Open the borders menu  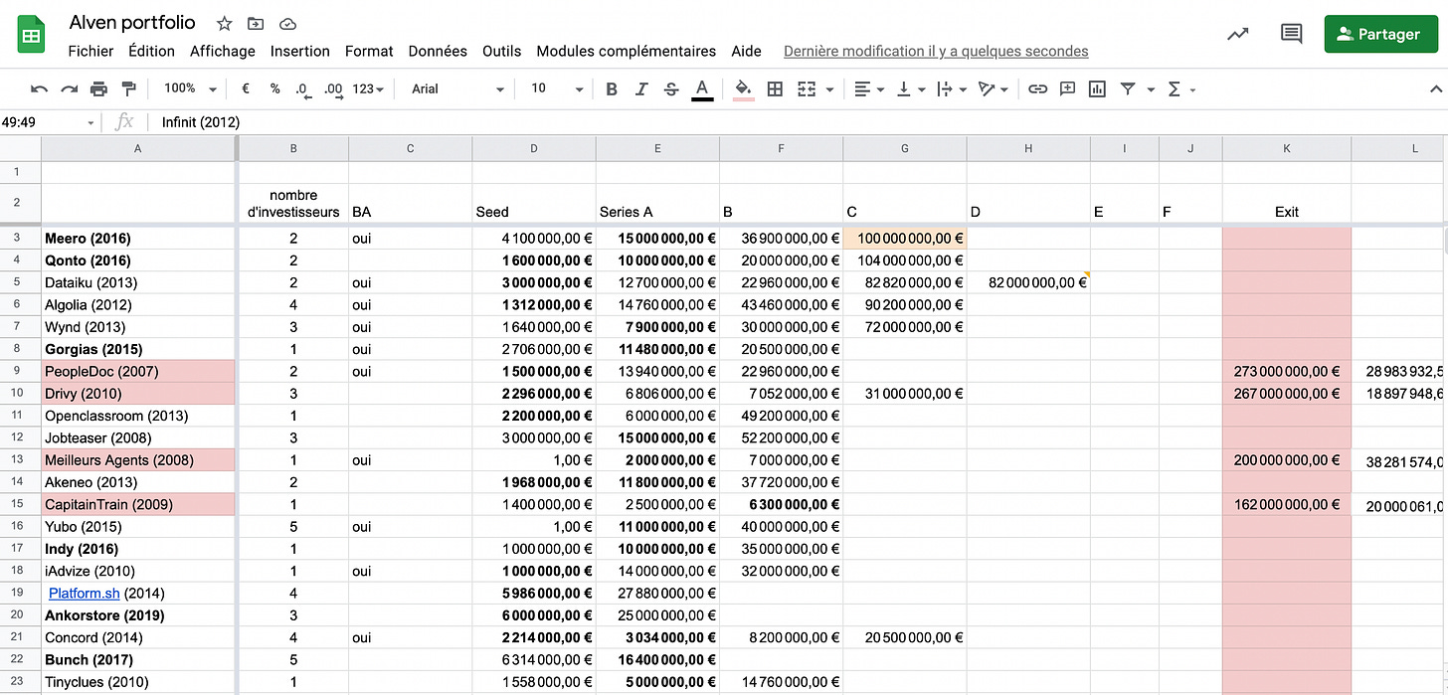pos(775,88)
